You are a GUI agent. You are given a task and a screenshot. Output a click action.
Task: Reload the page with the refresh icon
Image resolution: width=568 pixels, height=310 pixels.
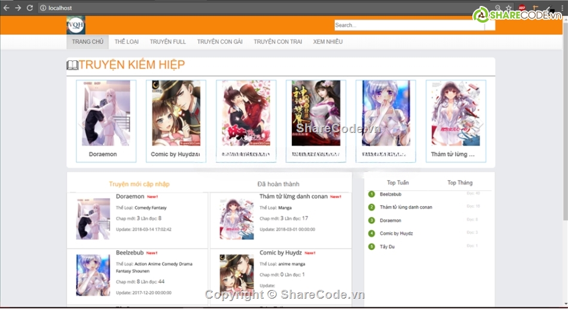[30, 8]
